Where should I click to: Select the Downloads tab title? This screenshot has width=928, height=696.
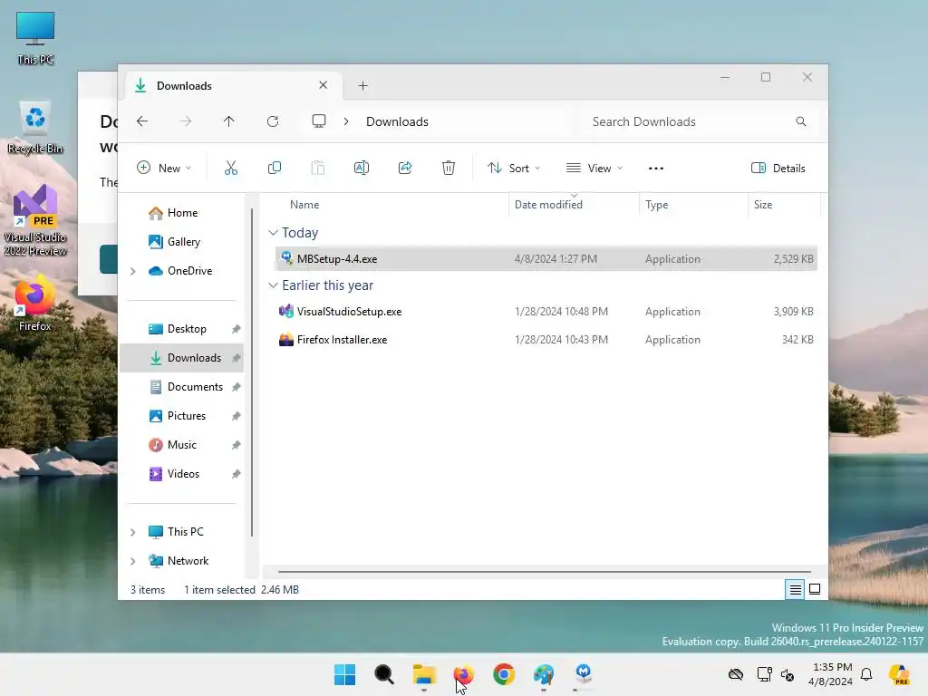(184, 86)
